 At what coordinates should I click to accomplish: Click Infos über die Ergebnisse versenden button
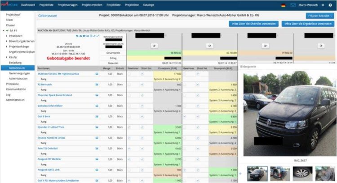coord(308,24)
